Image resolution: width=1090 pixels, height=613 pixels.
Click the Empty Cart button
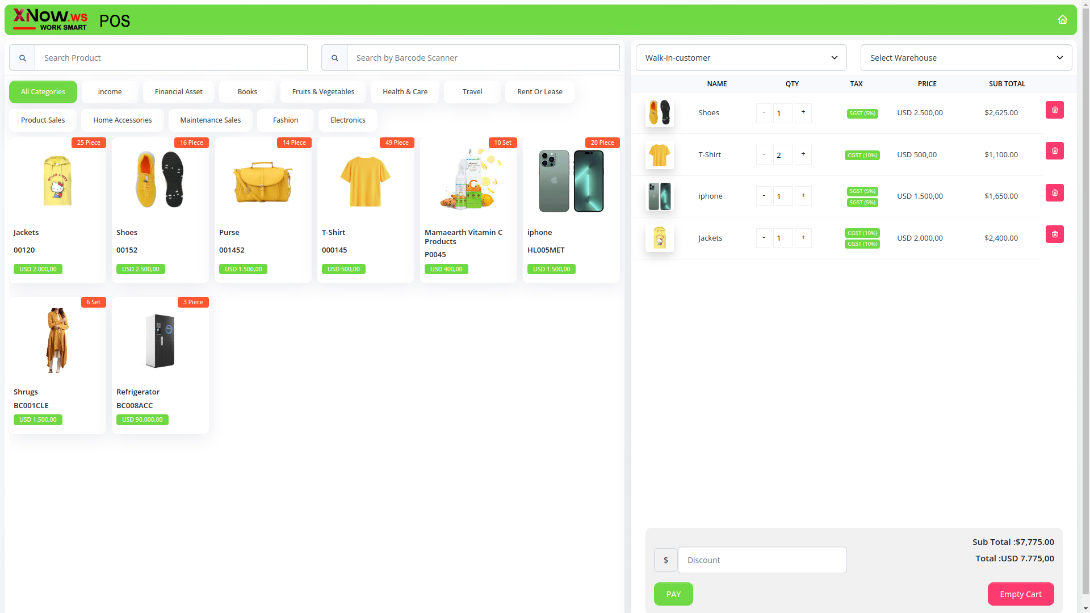[x=1020, y=594]
